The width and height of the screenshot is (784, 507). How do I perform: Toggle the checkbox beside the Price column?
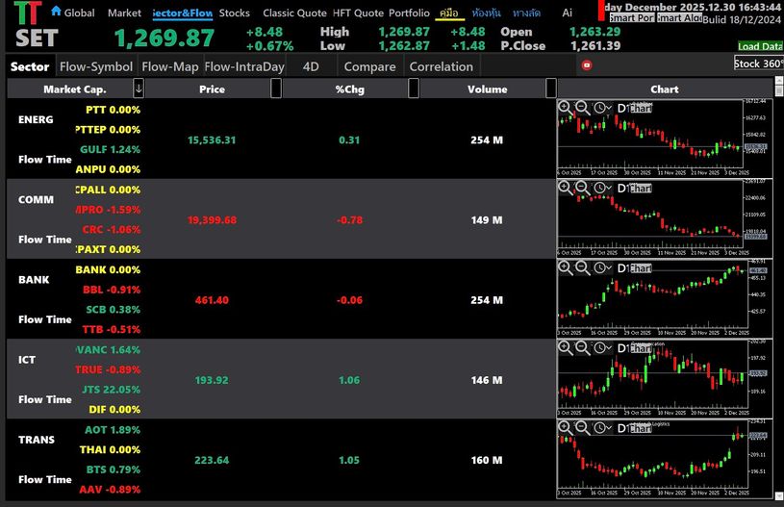pyautogui.click(x=276, y=89)
